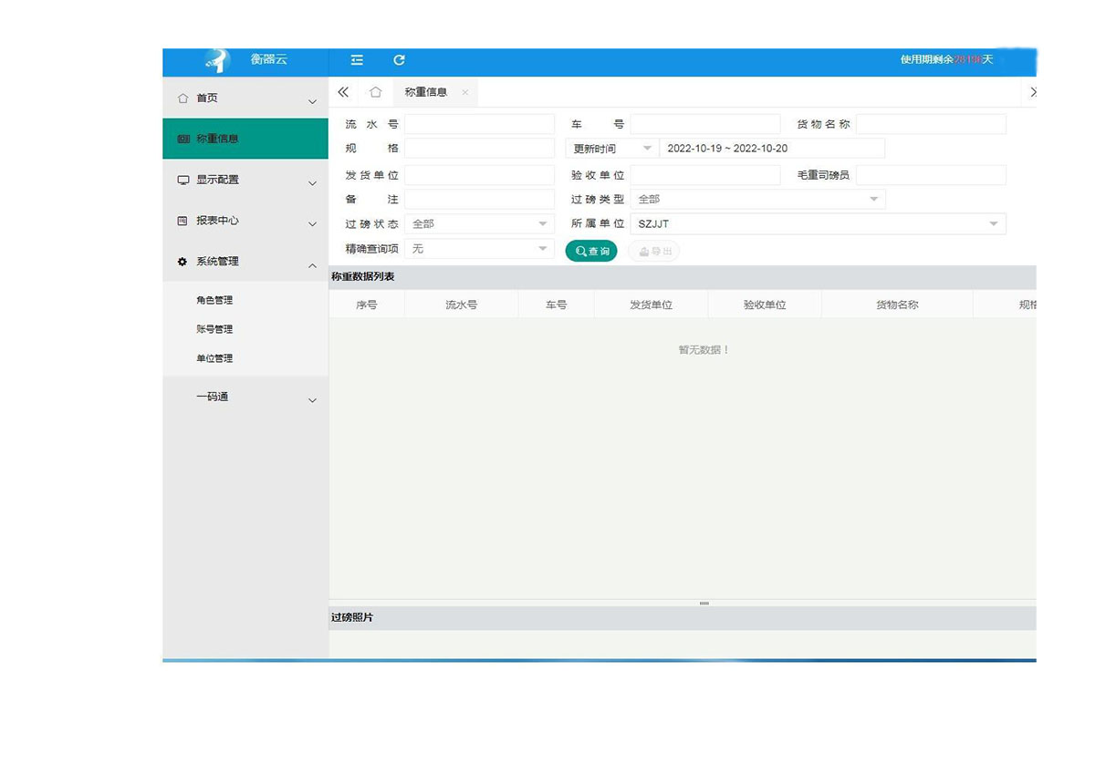Collapse the sidebar with the menu toggle icon
Screen dimensions: 1116x775
(x=357, y=60)
